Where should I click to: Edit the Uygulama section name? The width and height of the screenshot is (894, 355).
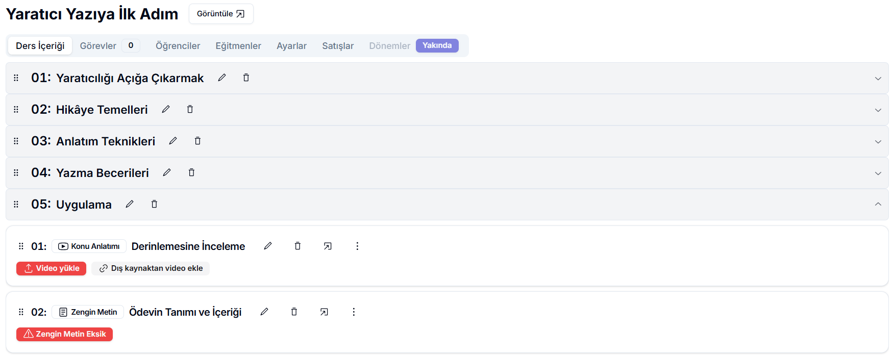coord(130,204)
